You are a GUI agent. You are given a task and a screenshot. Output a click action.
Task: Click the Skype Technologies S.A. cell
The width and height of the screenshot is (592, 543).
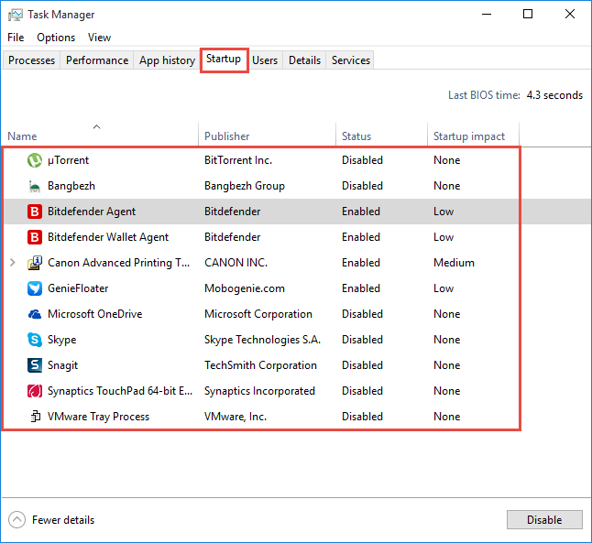tap(262, 340)
